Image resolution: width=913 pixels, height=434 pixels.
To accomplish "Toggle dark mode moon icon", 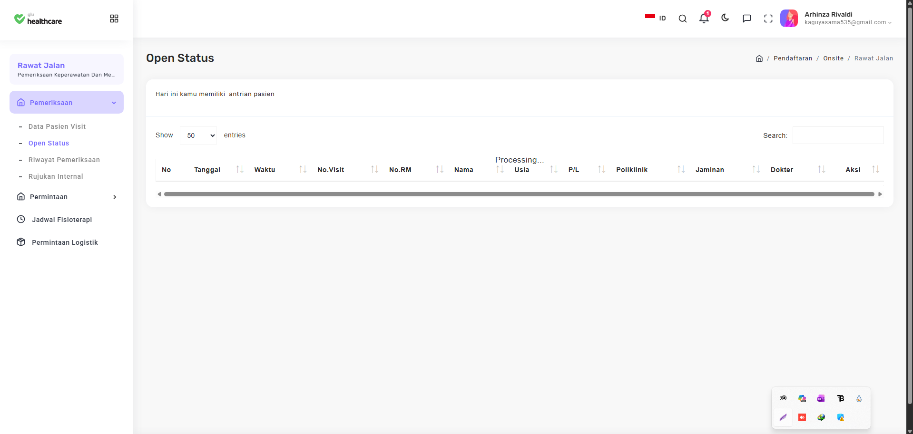I will click(725, 18).
